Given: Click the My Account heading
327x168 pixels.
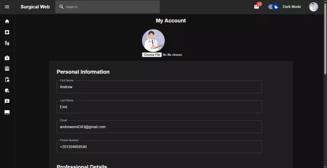Looking at the screenshot, I should click(171, 21).
